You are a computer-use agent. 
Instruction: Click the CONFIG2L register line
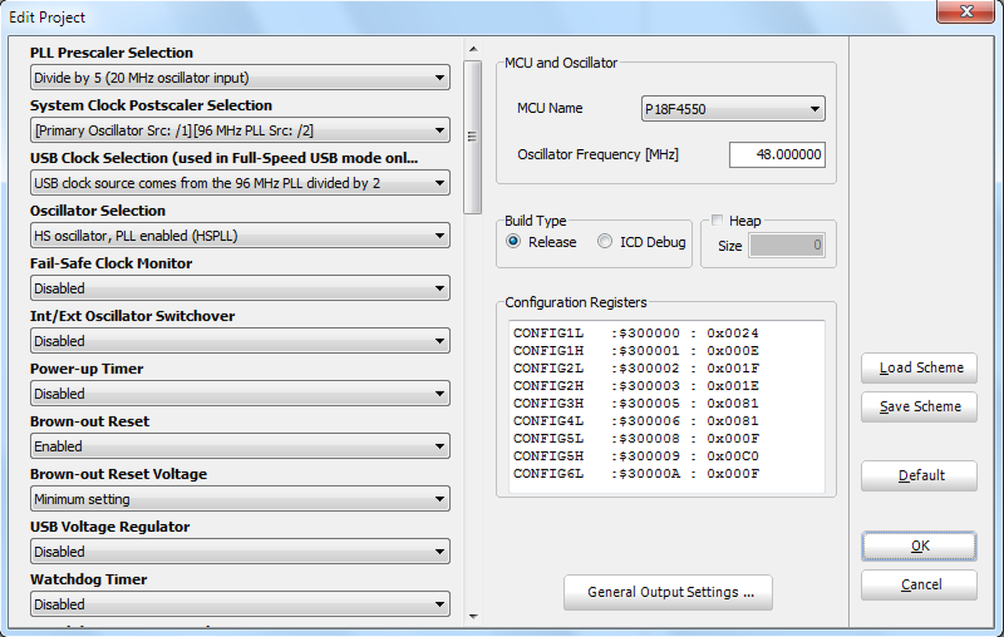pyautogui.click(x=636, y=368)
